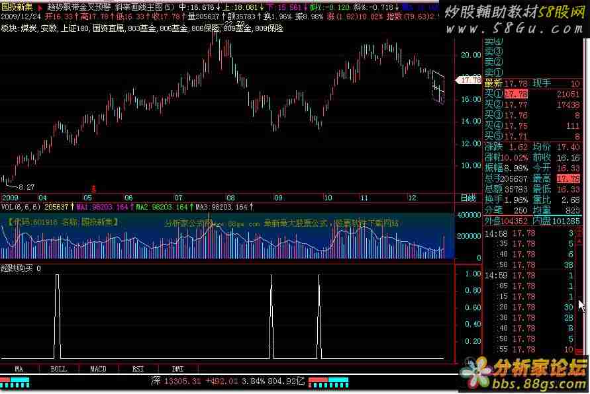Click the 买⑤ bid row at 17.71

pos(532,136)
